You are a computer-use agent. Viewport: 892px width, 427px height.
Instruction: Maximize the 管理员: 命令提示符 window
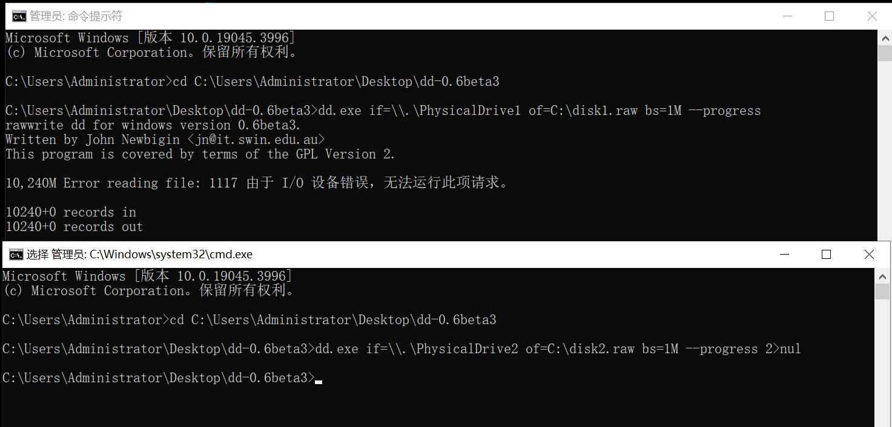point(829,16)
